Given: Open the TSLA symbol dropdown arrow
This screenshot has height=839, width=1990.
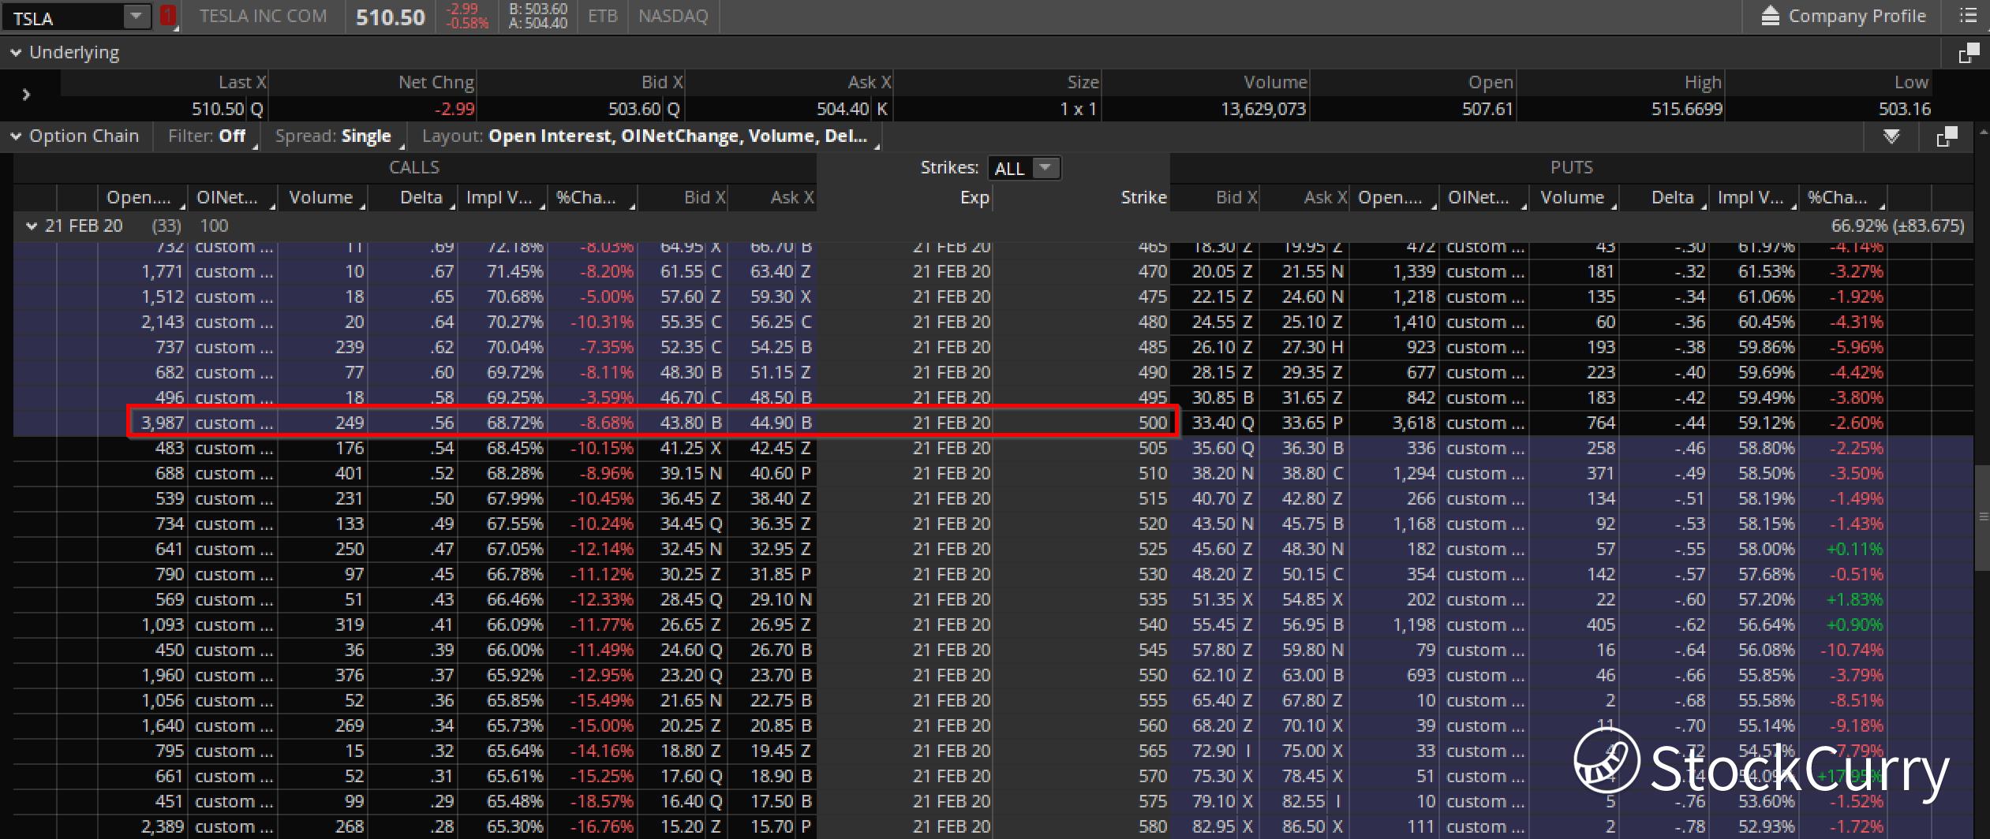Looking at the screenshot, I should [x=137, y=16].
